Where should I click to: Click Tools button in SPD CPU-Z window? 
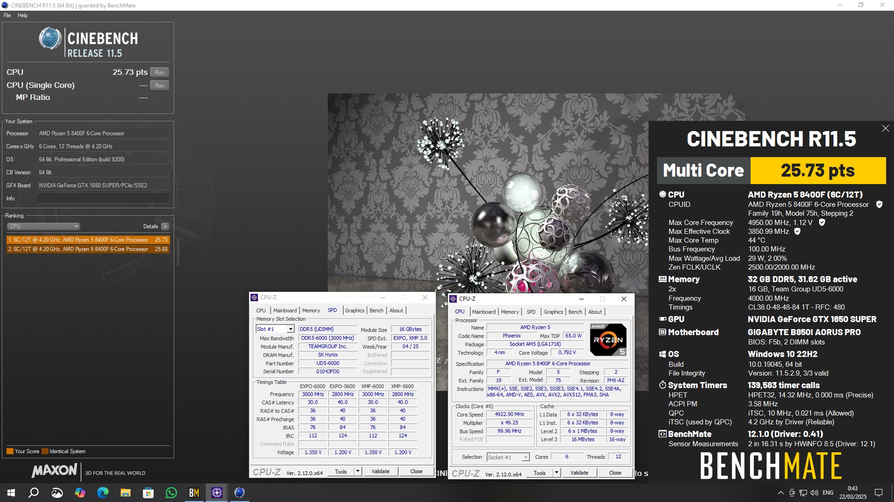341,471
